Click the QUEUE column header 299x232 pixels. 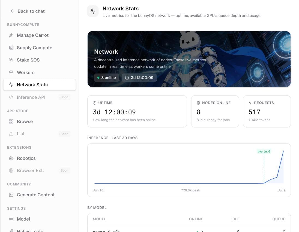(279, 219)
